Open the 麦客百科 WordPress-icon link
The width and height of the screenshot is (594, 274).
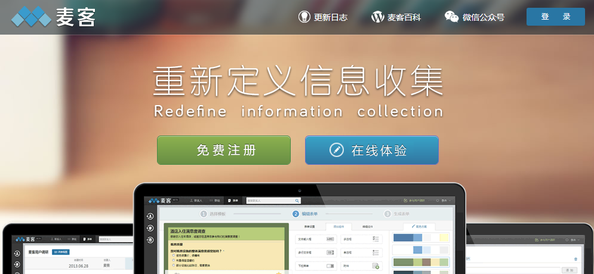click(396, 17)
